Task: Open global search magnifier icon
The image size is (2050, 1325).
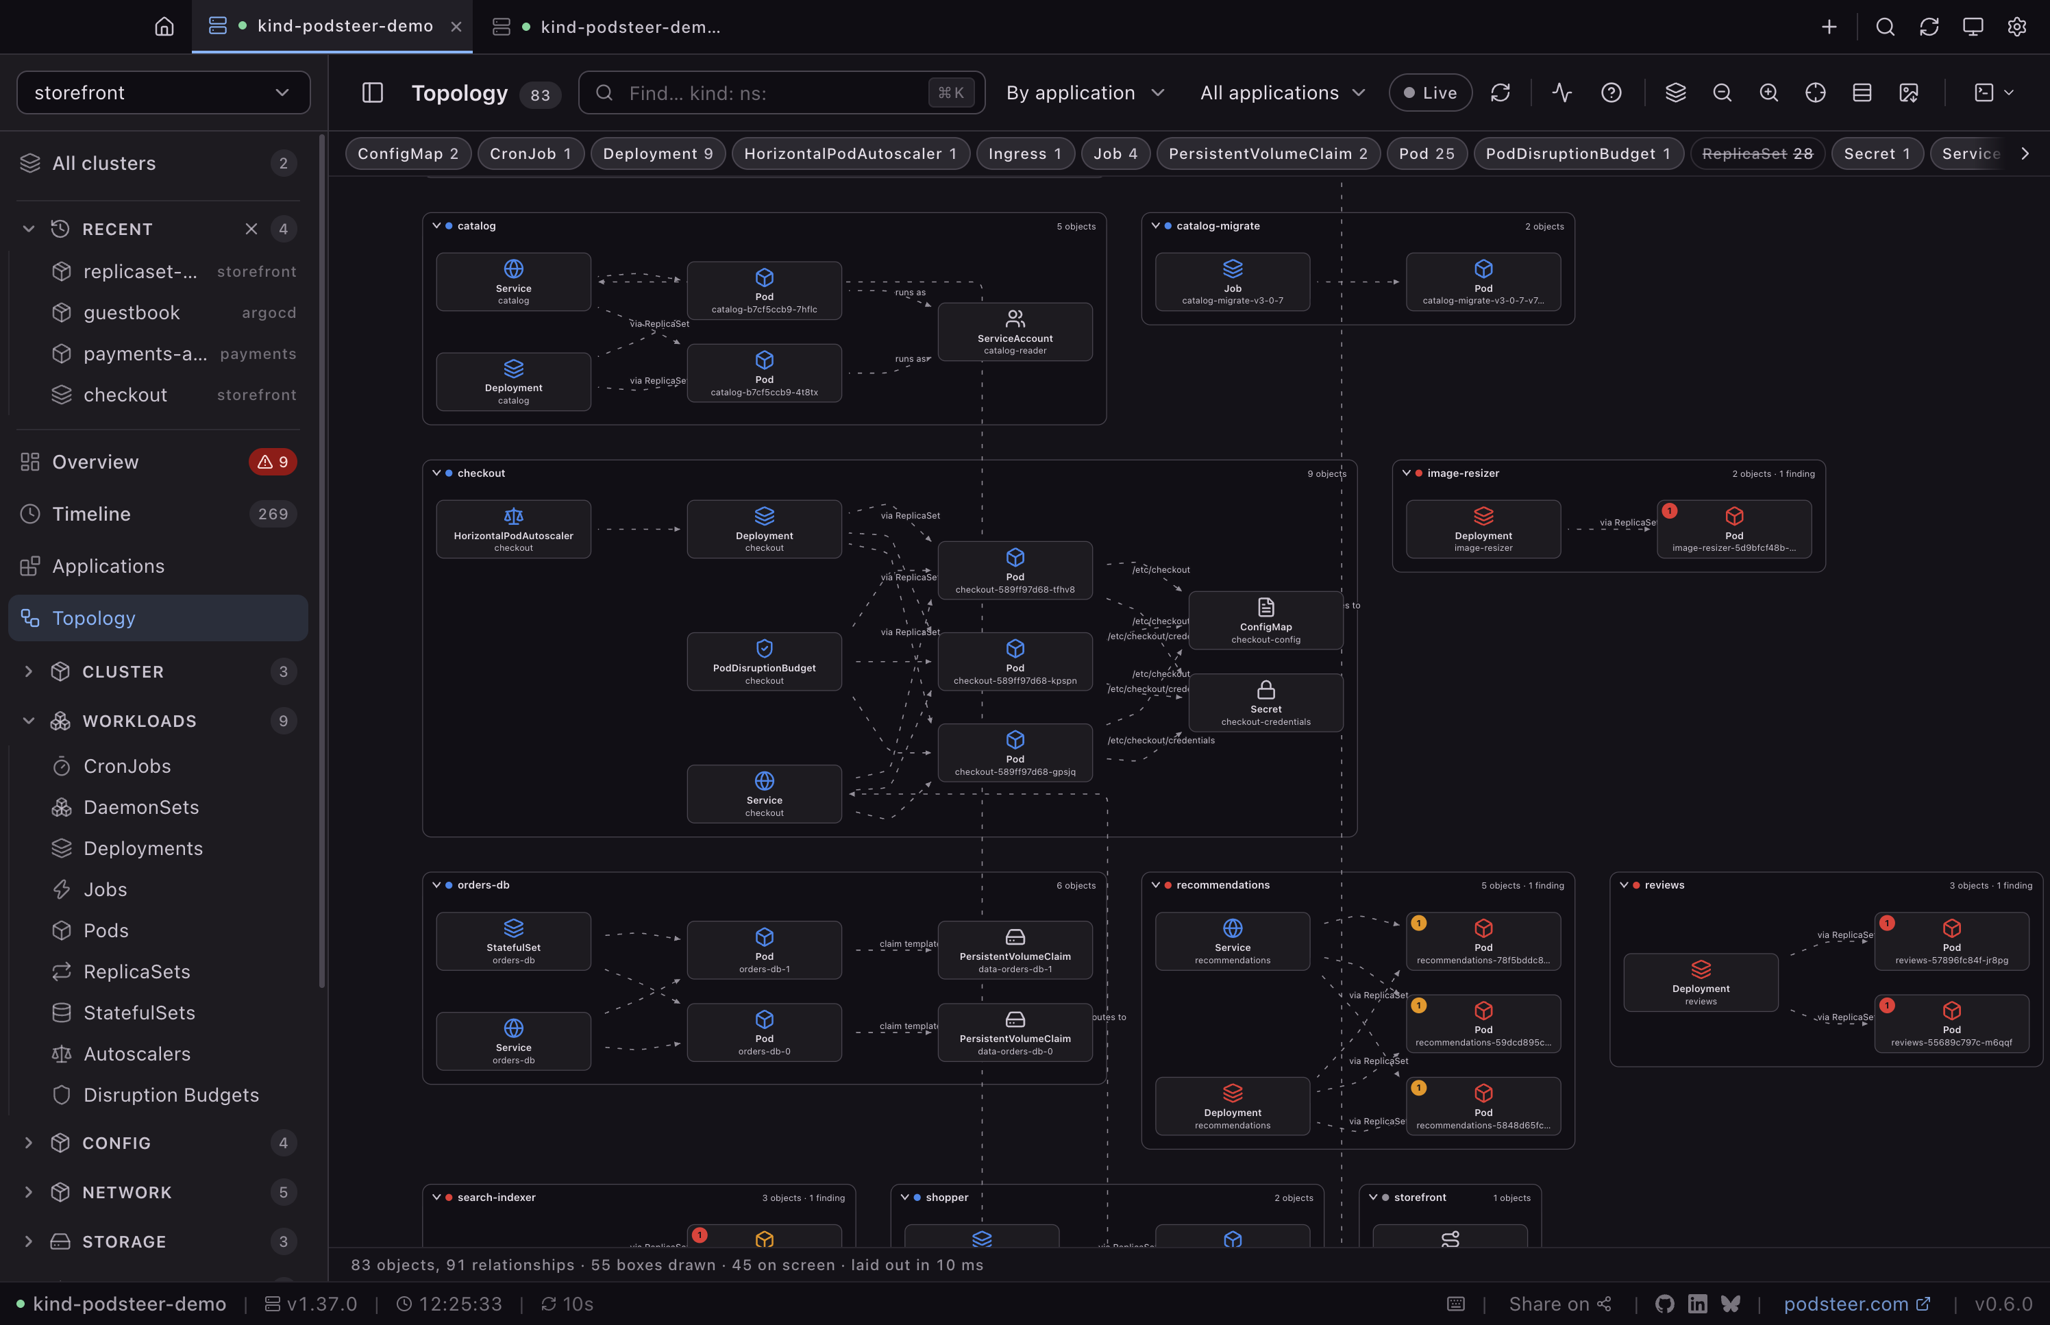Action: click(1885, 27)
